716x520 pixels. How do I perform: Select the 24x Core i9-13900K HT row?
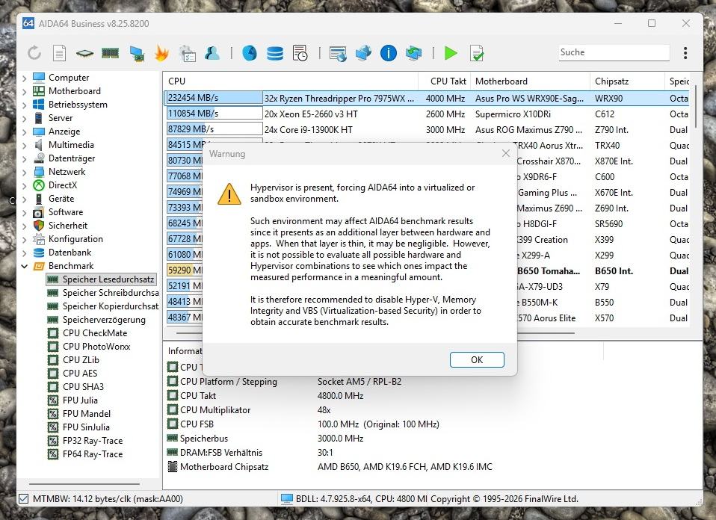coord(426,130)
